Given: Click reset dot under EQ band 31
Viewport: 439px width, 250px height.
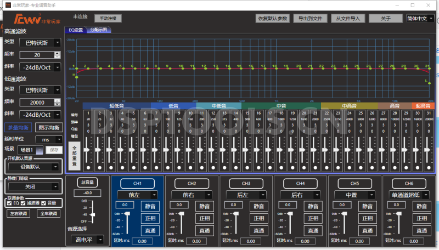Looking at the screenshot, I should [x=429, y=168].
